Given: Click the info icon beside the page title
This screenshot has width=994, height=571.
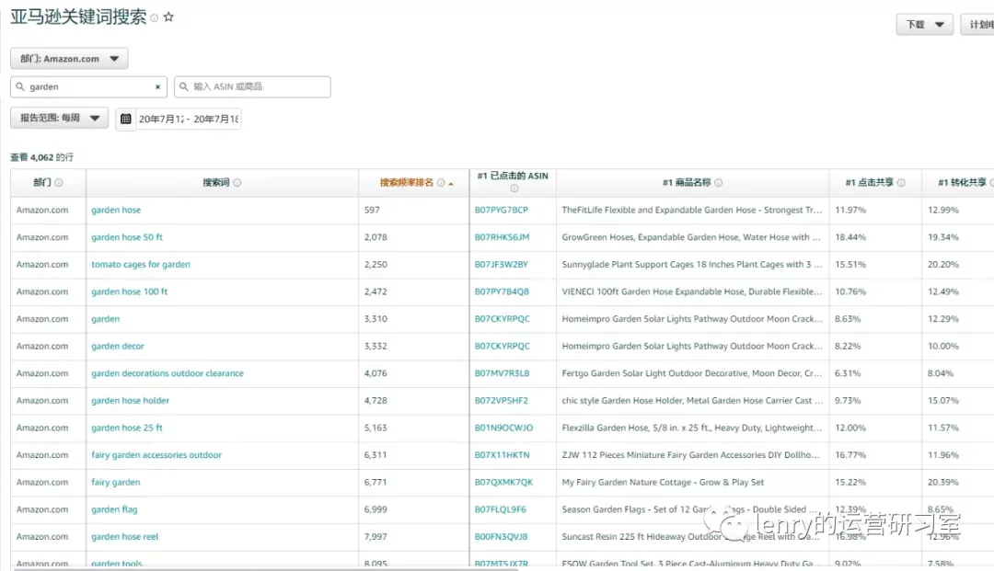Looking at the screenshot, I should coord(154,18).
